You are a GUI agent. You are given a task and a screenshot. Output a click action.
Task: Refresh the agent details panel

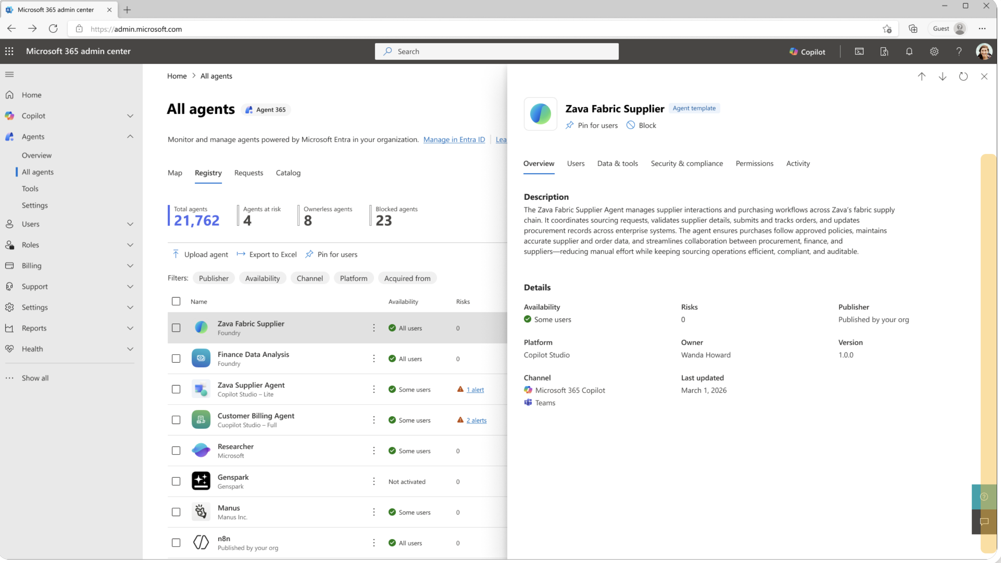[963, 77]
